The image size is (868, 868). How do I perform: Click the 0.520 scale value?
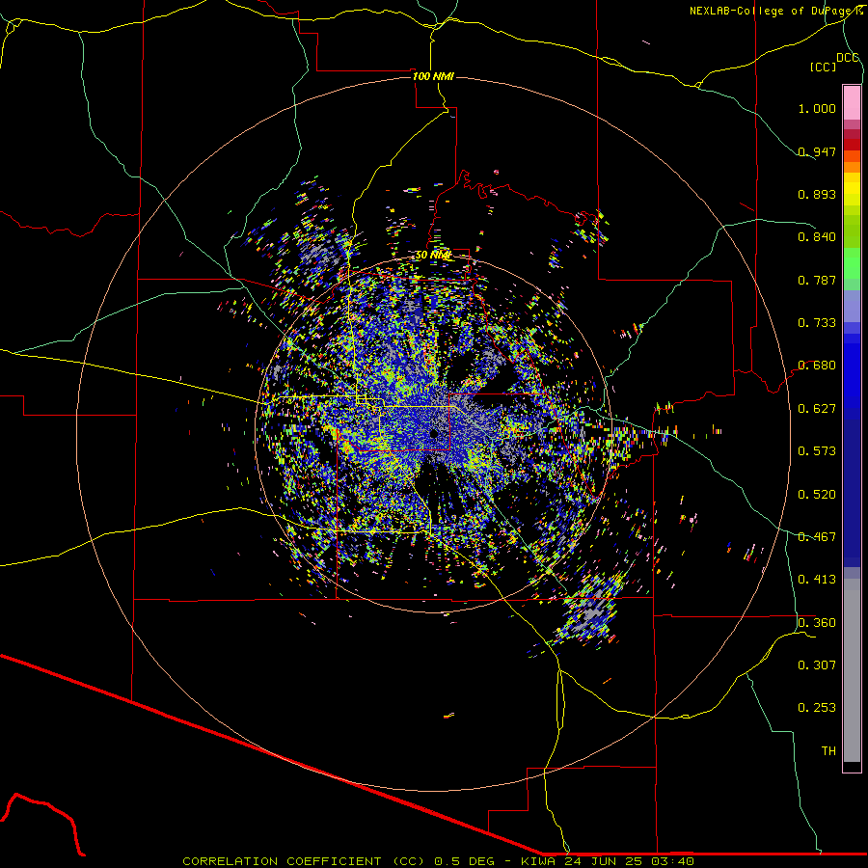click(817, 495)
